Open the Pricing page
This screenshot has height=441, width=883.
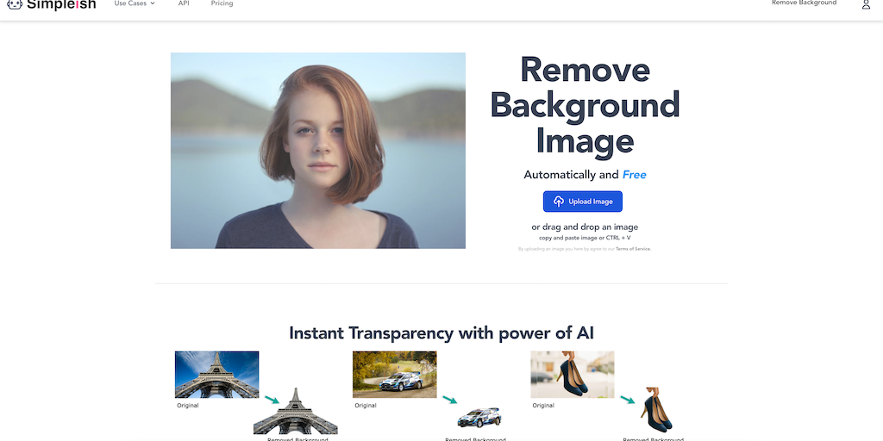point(222,3)
